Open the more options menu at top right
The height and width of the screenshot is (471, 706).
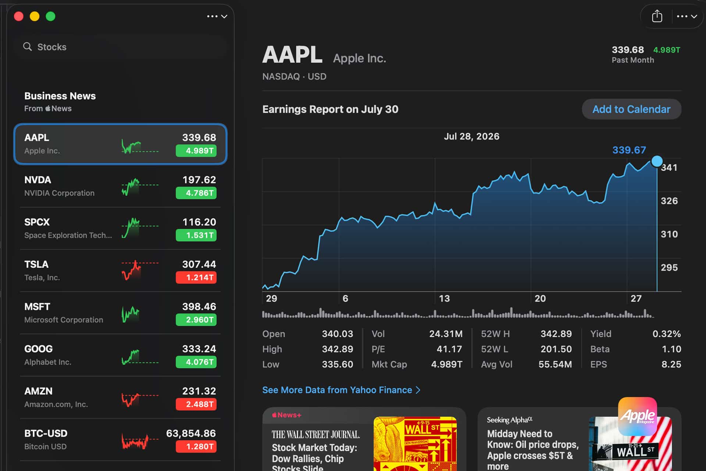(x=687, y=16)
